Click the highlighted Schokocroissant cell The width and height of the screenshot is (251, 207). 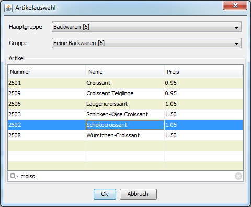(x=125, y=125)
